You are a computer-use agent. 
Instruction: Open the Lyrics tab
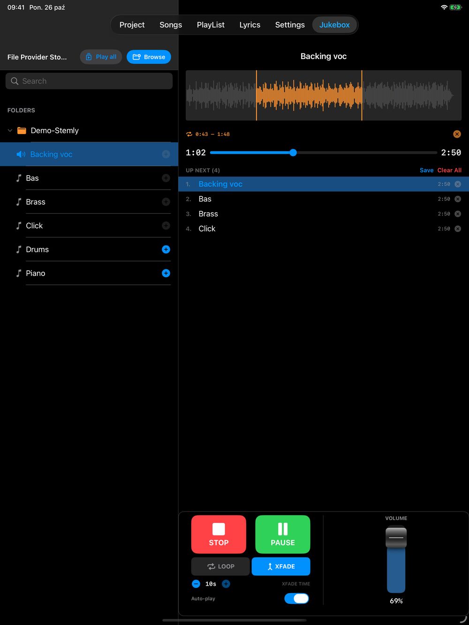(x=250, y=25)
